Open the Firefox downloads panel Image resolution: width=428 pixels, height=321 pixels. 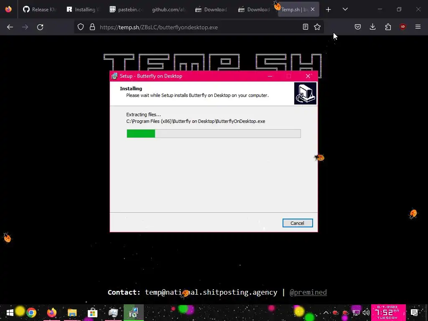point(372,27)
